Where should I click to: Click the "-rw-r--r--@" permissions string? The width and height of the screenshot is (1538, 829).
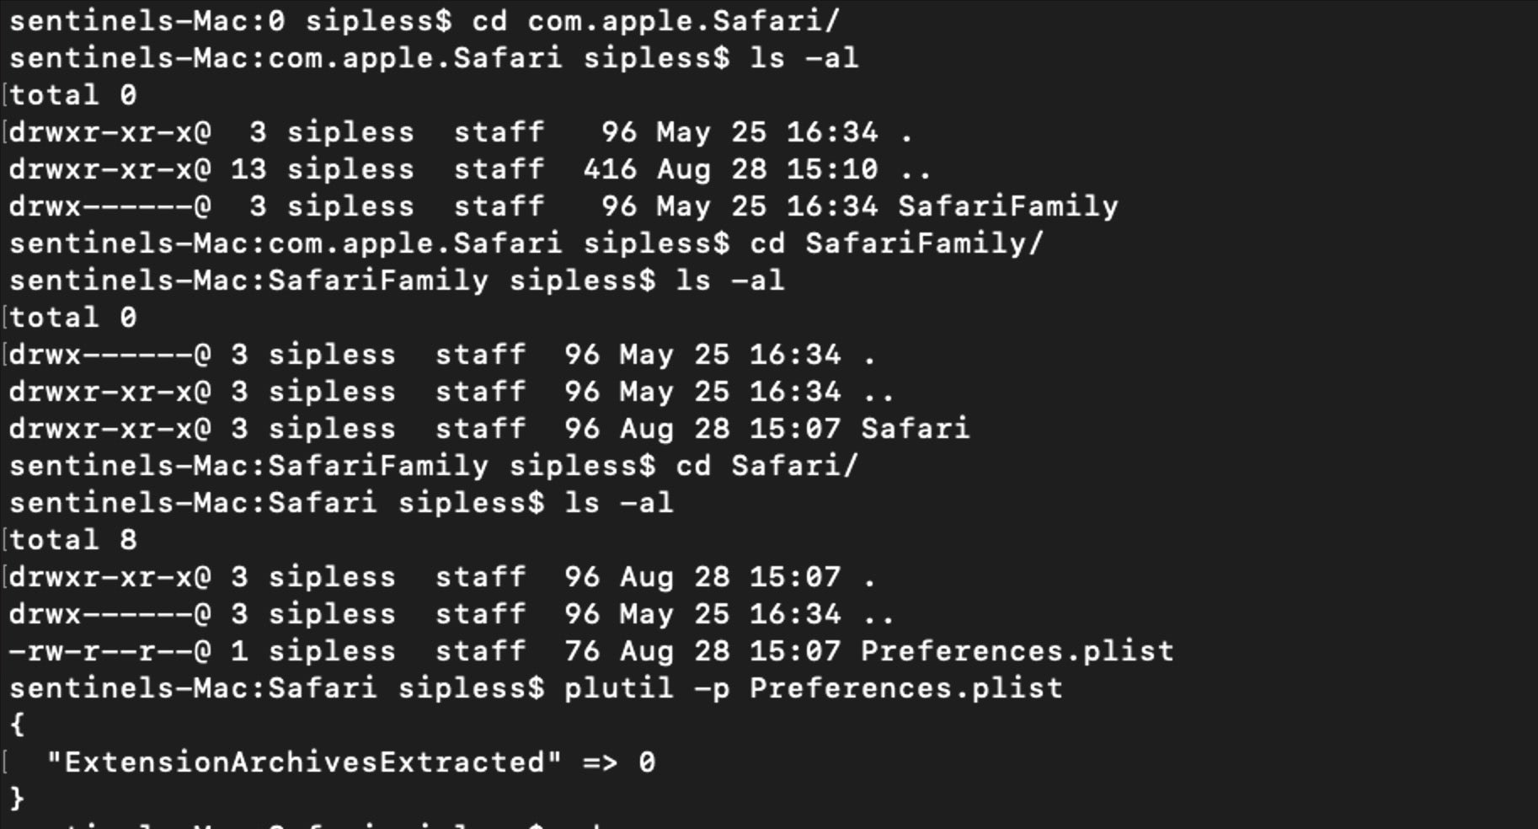point(109,651)
